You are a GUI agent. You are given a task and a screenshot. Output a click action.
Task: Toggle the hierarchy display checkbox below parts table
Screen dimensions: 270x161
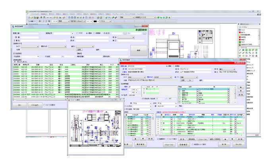(158, 139)
